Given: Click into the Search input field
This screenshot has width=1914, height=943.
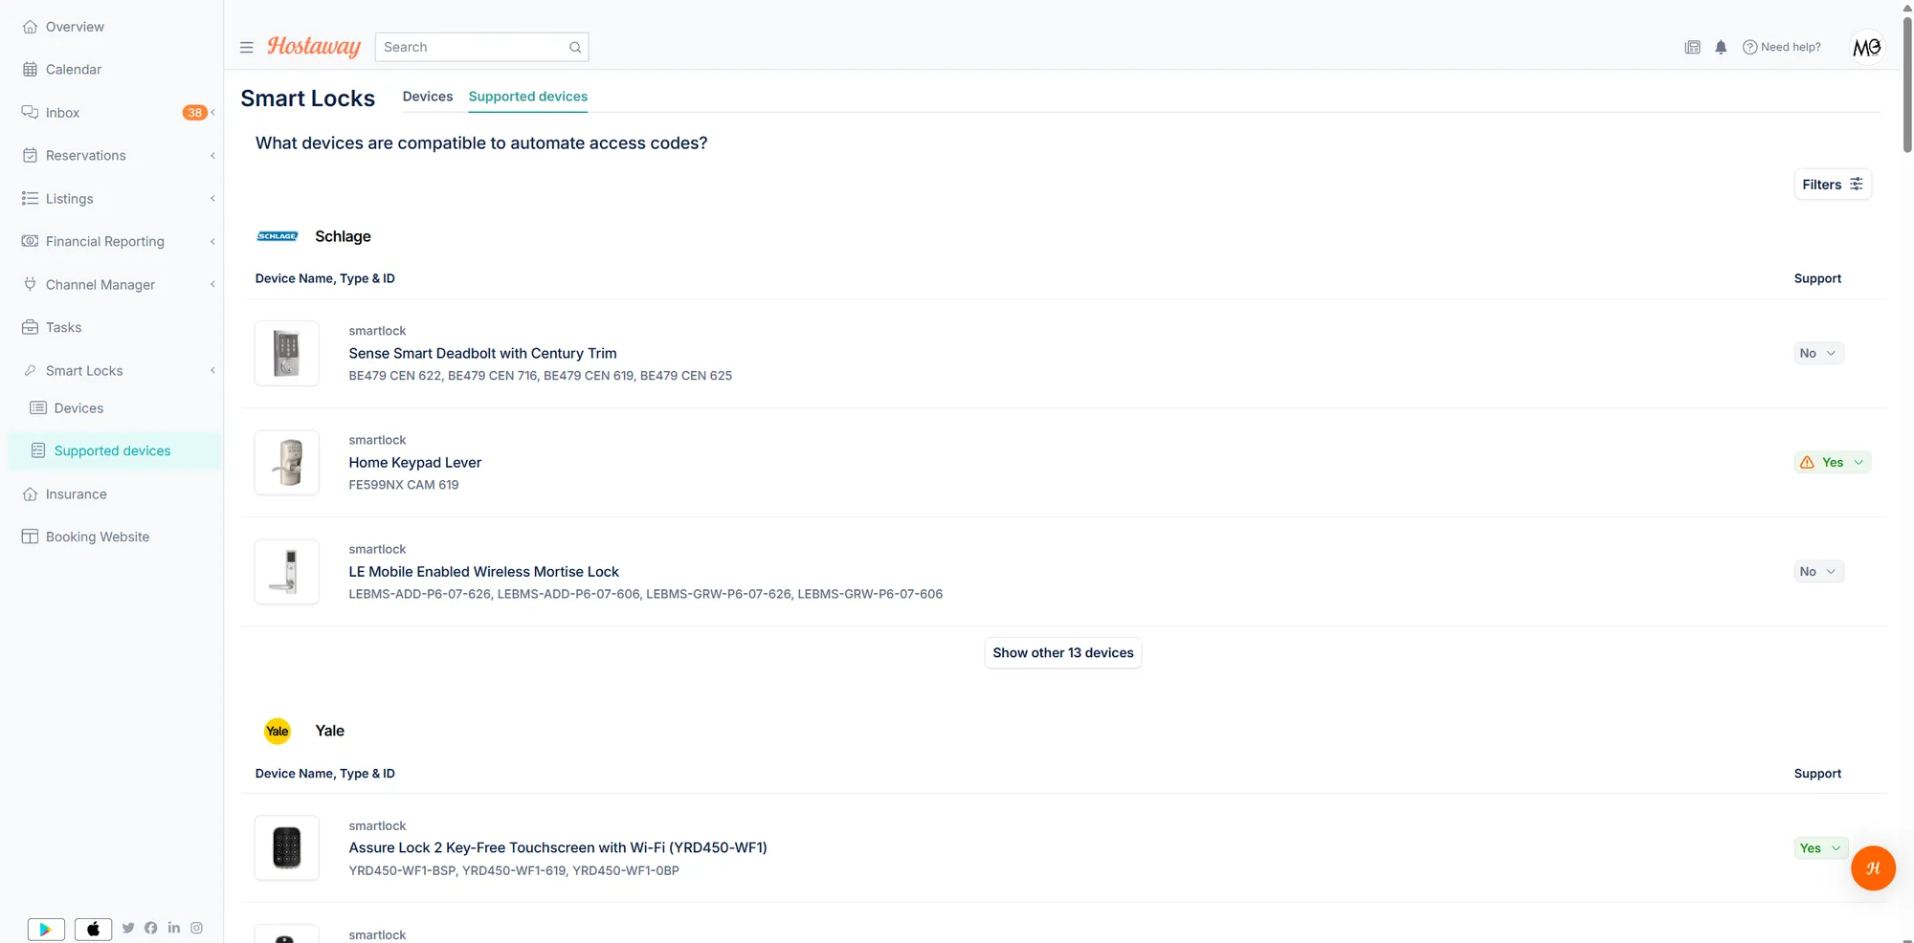Looking at the screenshot, I should tap(481, 47).
